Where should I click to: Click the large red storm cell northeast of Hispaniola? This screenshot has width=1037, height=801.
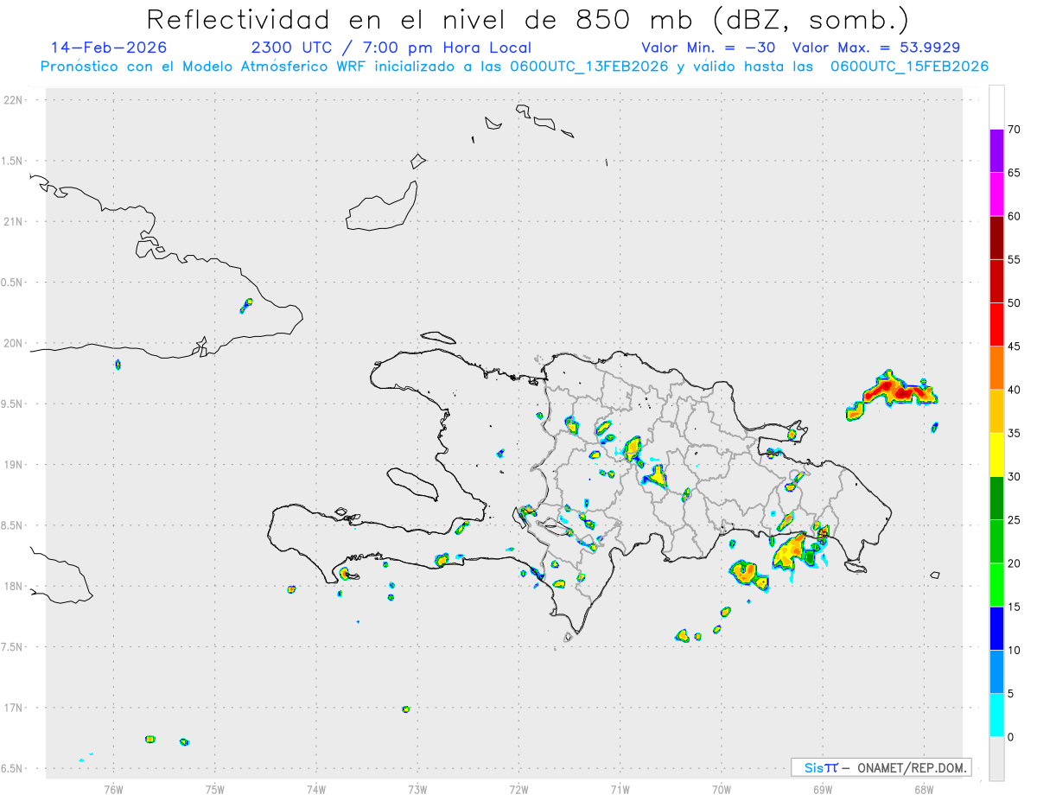pos(893,394)
